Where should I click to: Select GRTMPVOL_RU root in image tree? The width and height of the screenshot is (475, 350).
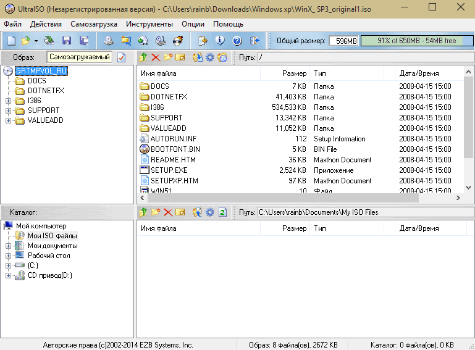point(41,71)
